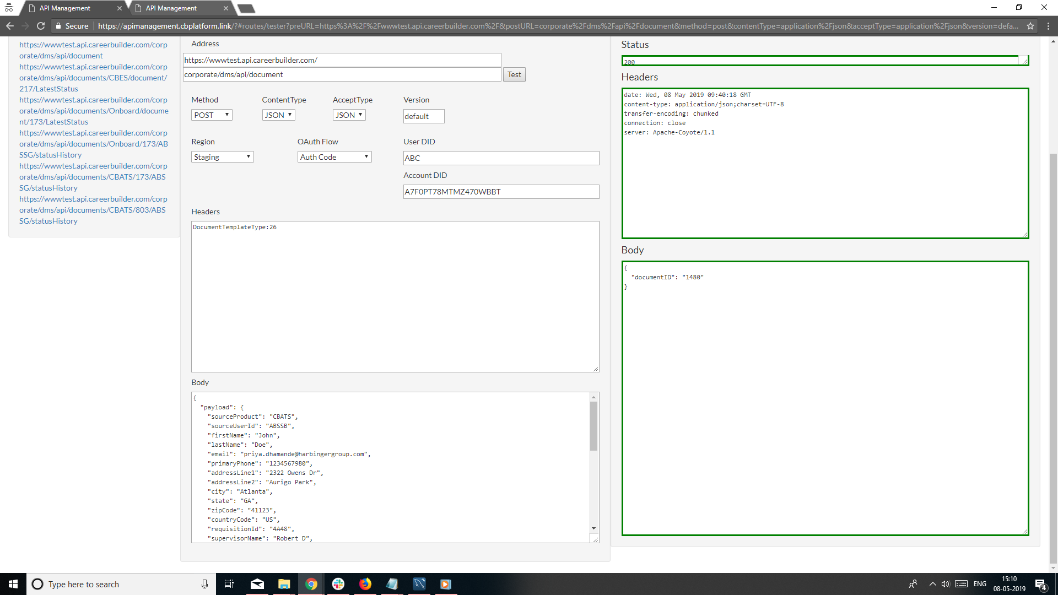Open the notebook app icon in taskbar
Viewport: 1058px width, 595px height.
click(x=392, y=584)
